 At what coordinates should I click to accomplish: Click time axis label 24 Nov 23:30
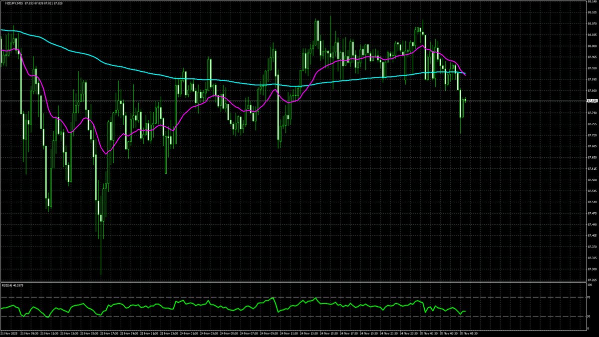pos(410,334)
